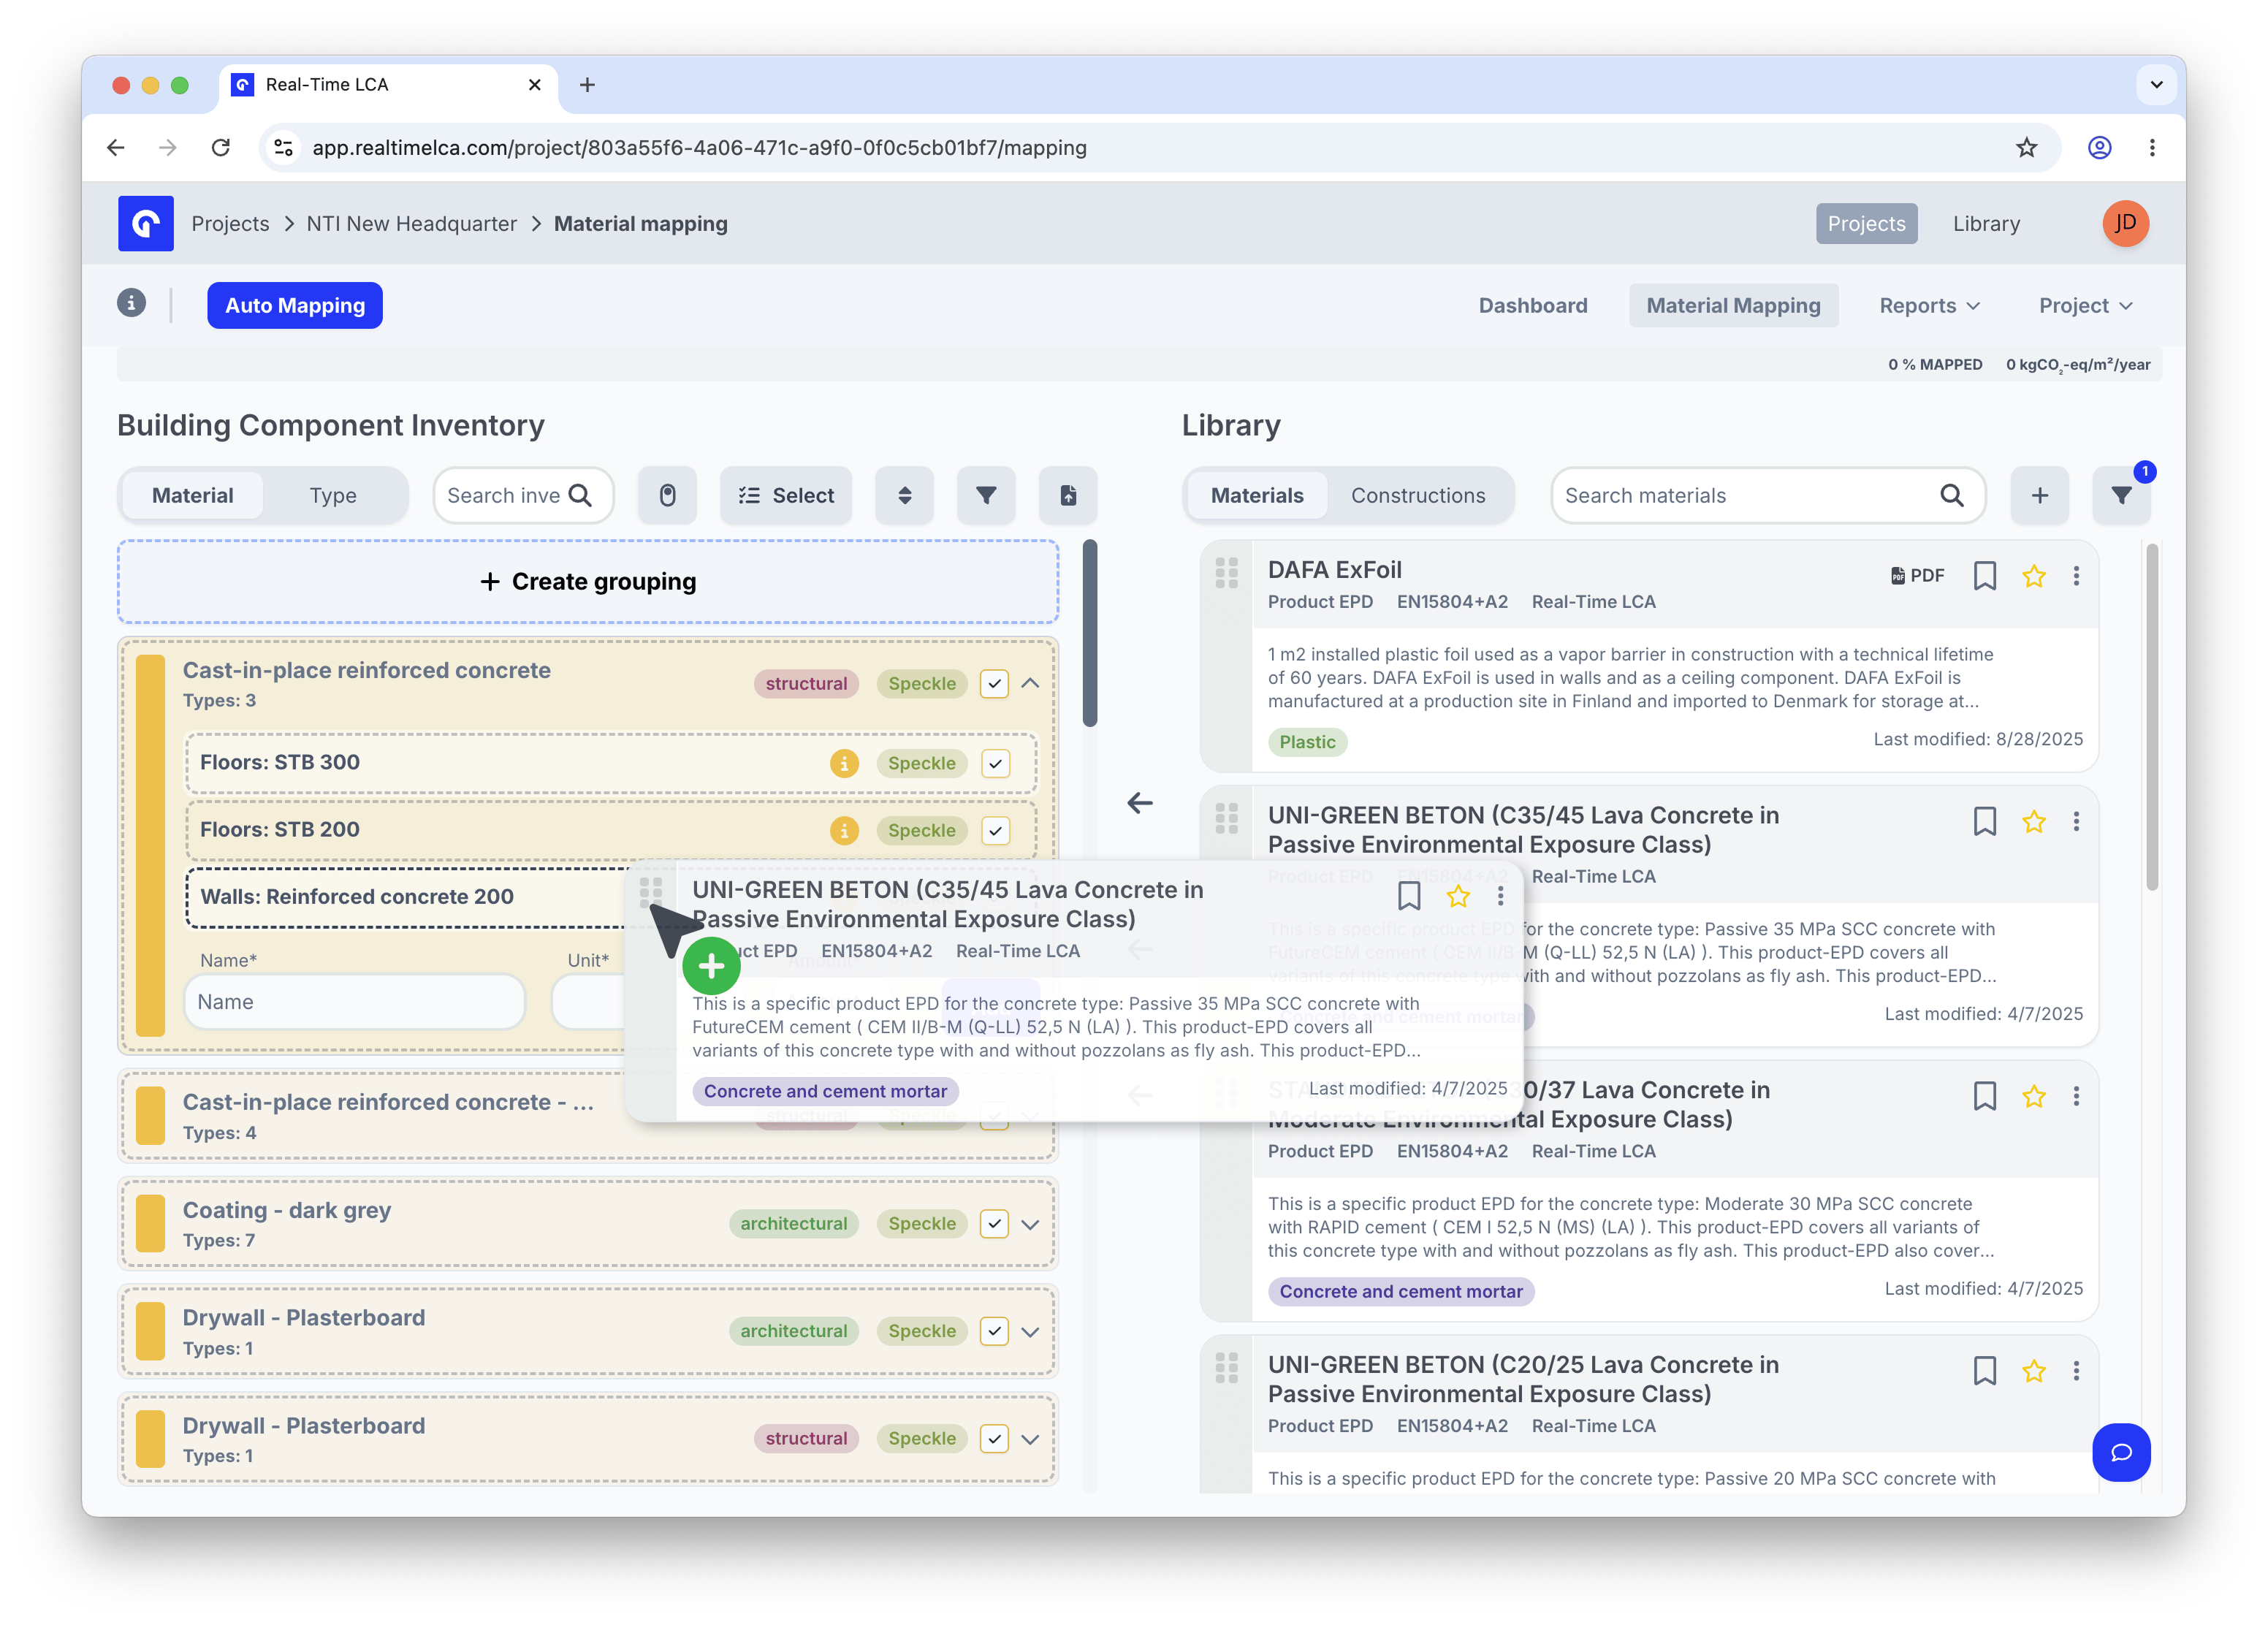Viewport: 2268px width, 1625px height.
Task: Open DAFA ExFoil more options menu
Action: [x=2076, y=576]
